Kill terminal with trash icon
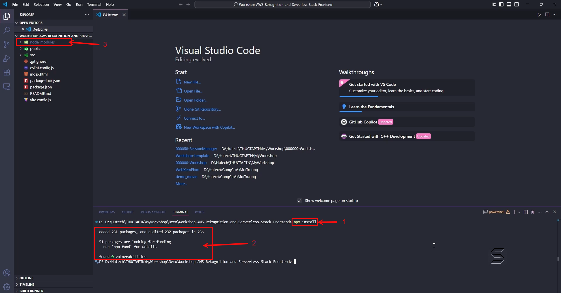Screen dimensions: 561x293 click(533, 212)
